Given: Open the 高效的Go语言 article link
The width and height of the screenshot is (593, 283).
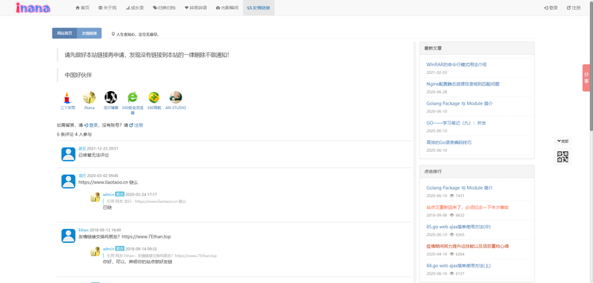Looking at the screenshot, I should [x=448, y=142].
